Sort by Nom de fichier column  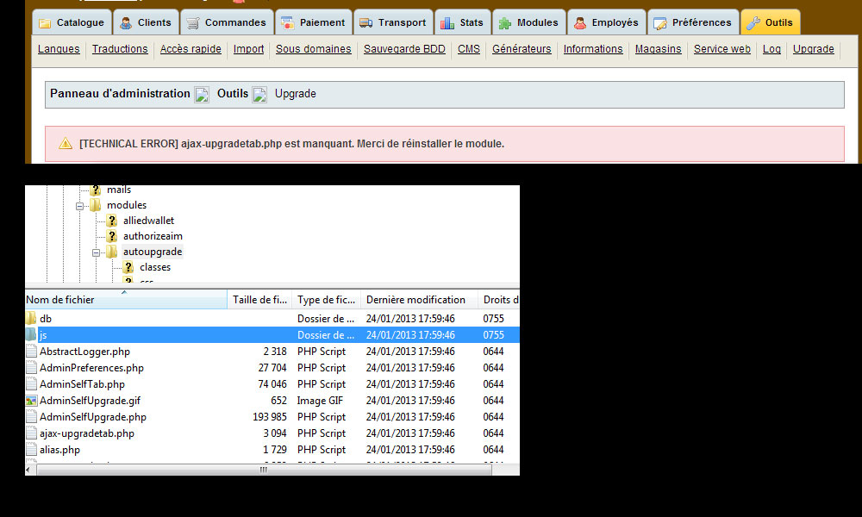126,300
